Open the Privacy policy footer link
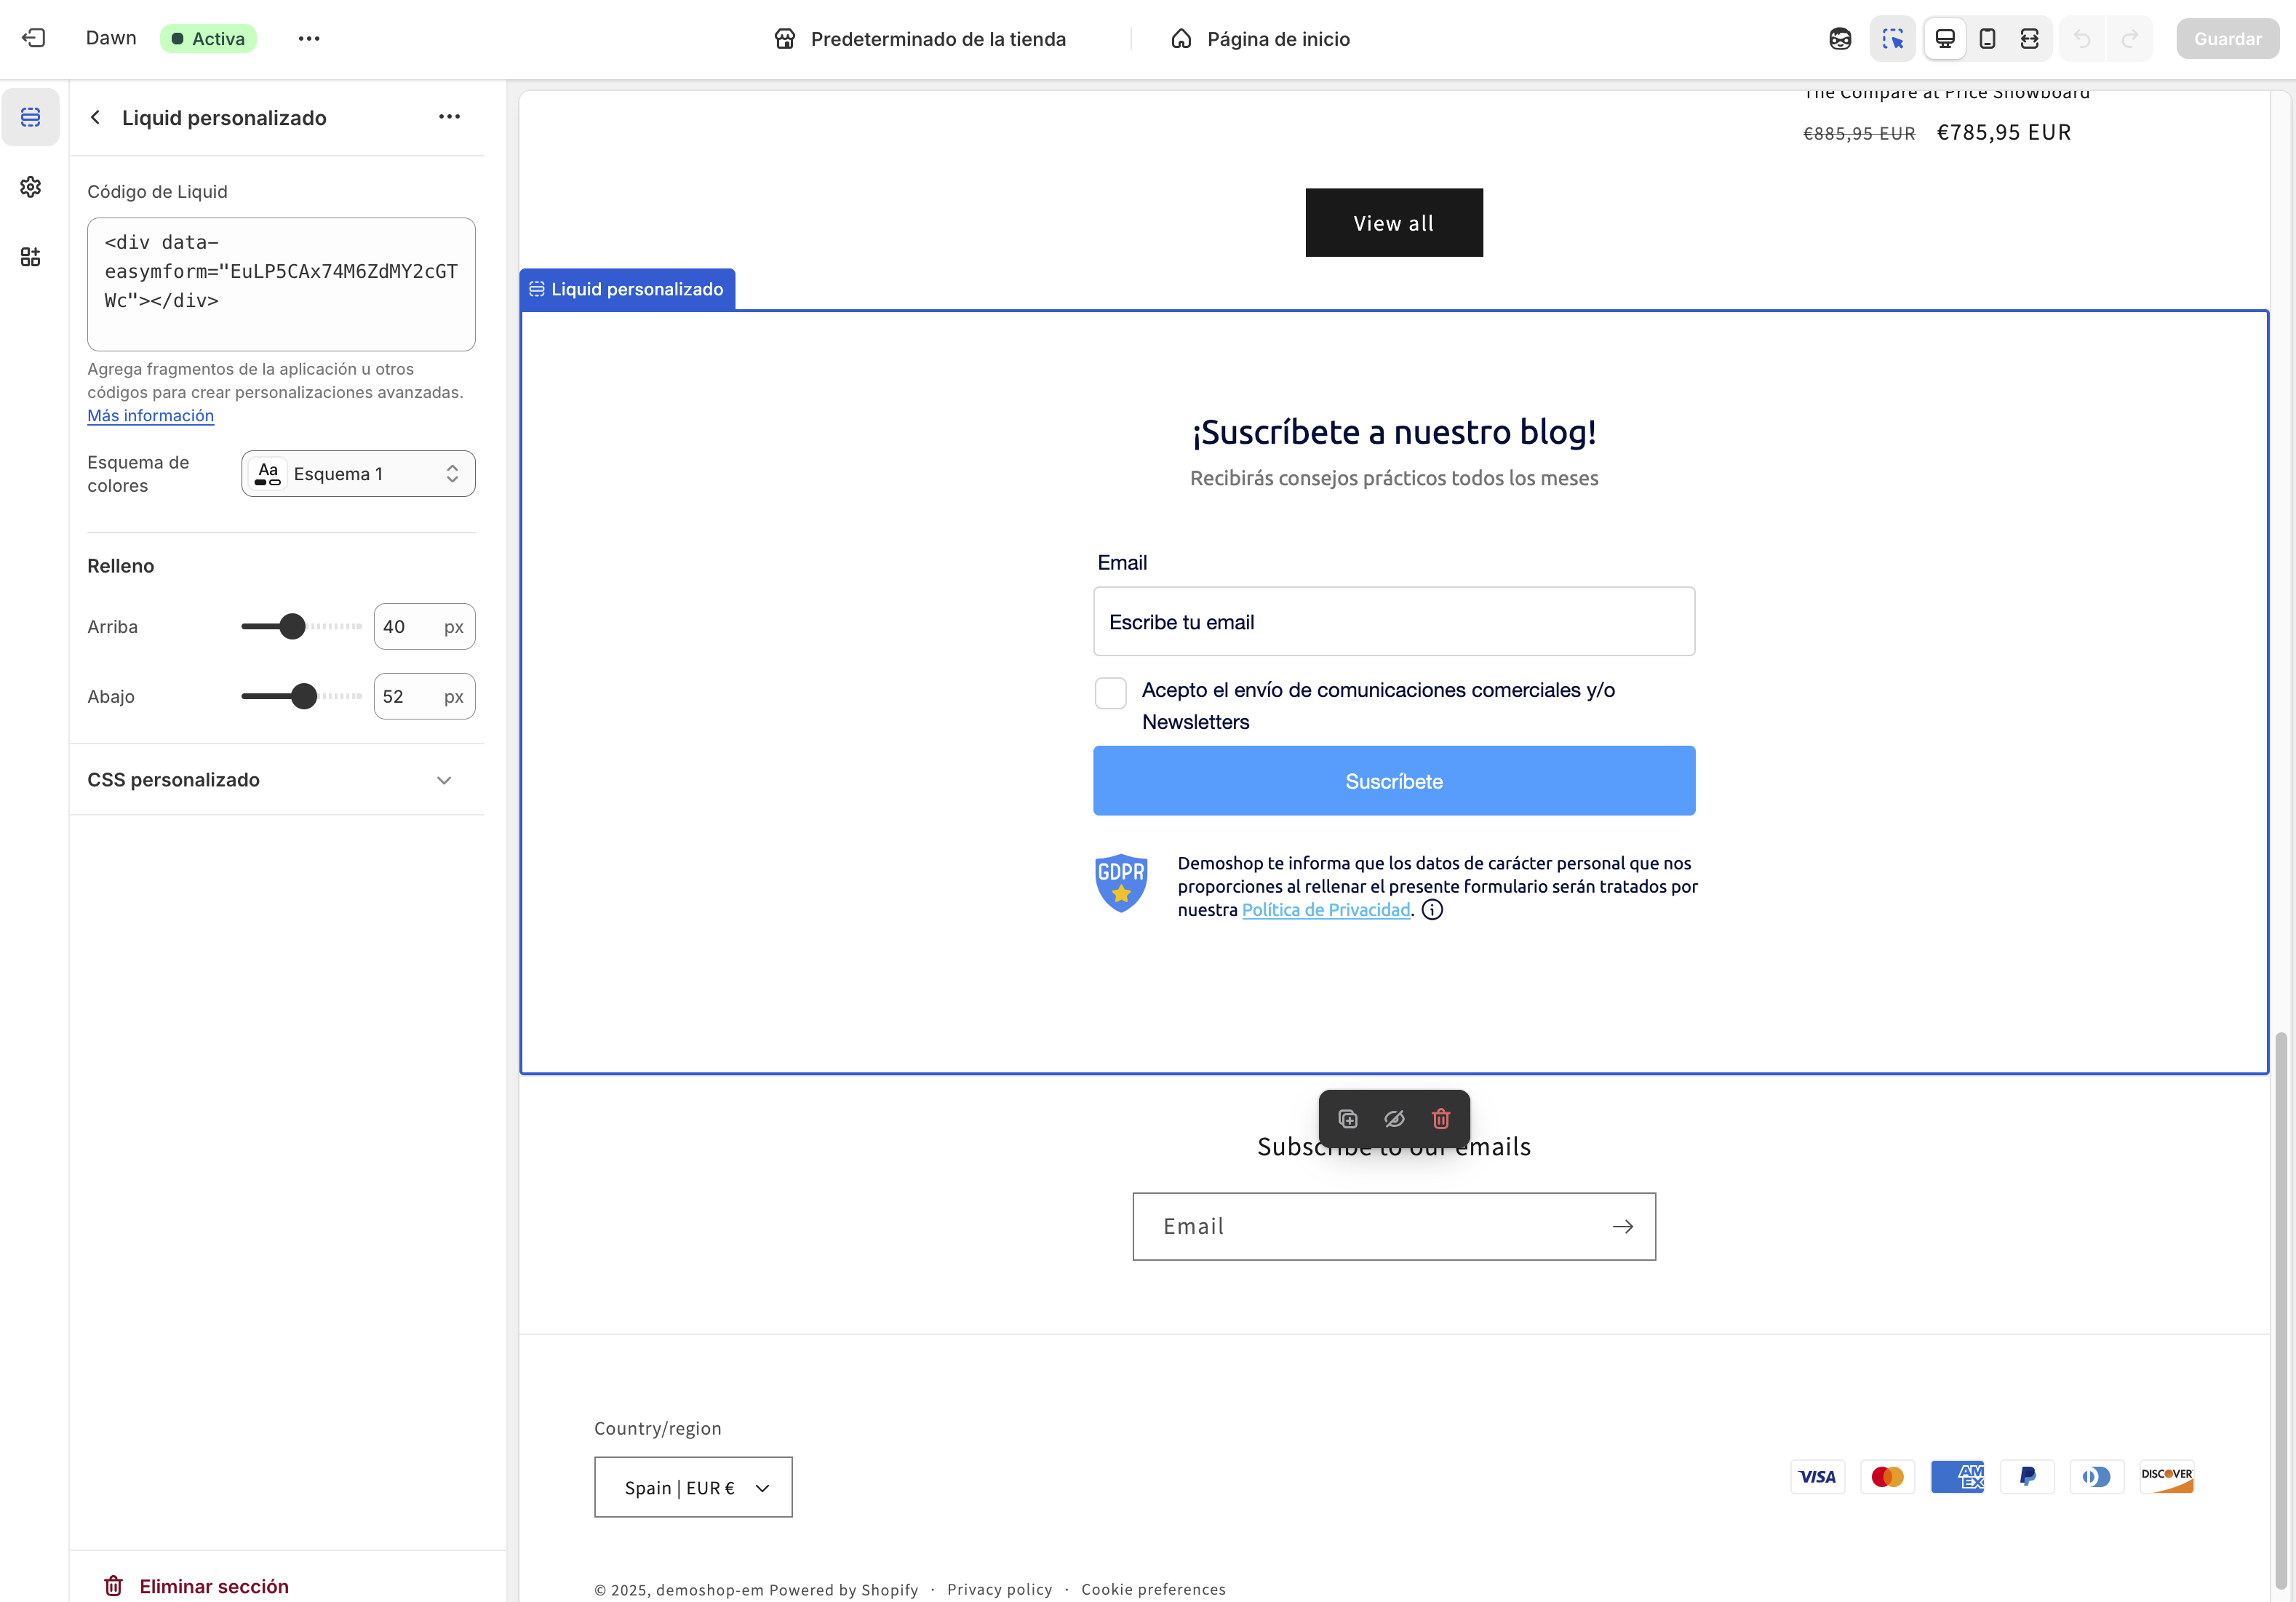 (x=999, y=1589)
